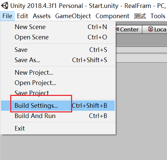This screenshot has width=167, height=160.
Task: Open the GameObject menu
Action: [73, 16]
